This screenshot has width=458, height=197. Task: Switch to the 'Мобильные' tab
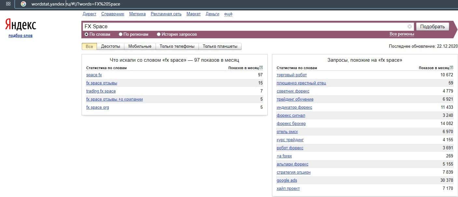click(140, 46)
